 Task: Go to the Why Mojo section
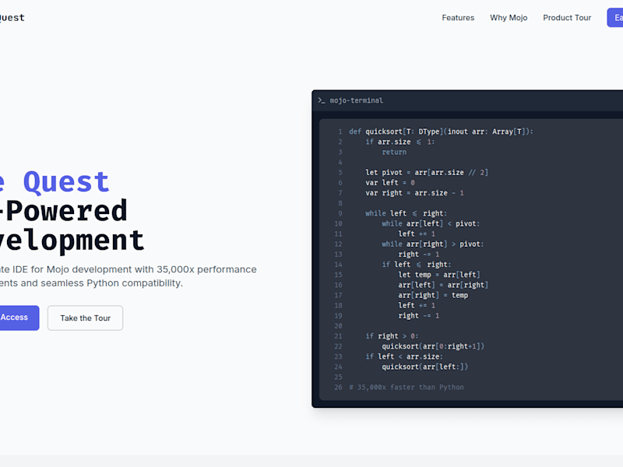point(509,17)
